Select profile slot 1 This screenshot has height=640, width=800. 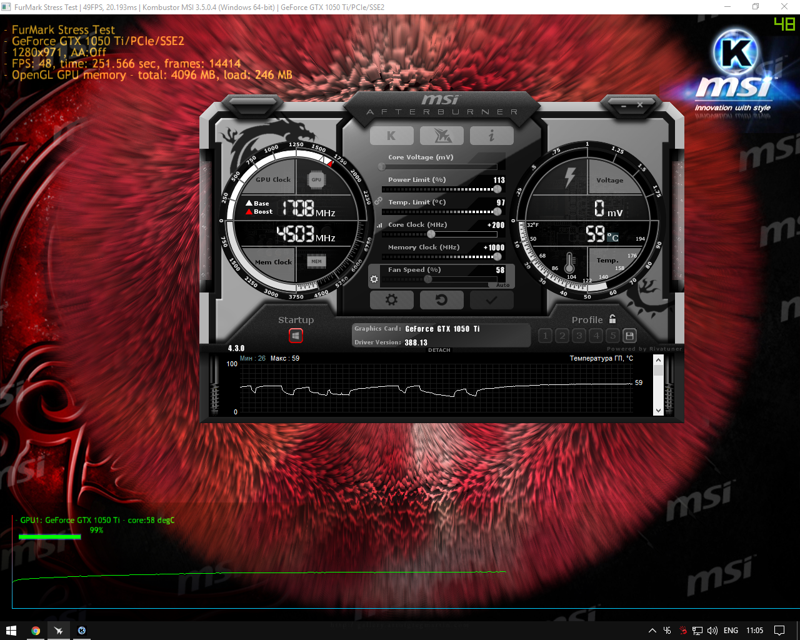[545, 336]
